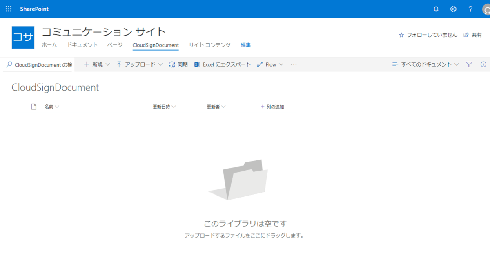The image size is (490, 260).
Task: Click このライブラリは空です message
Action: (245, 224)
